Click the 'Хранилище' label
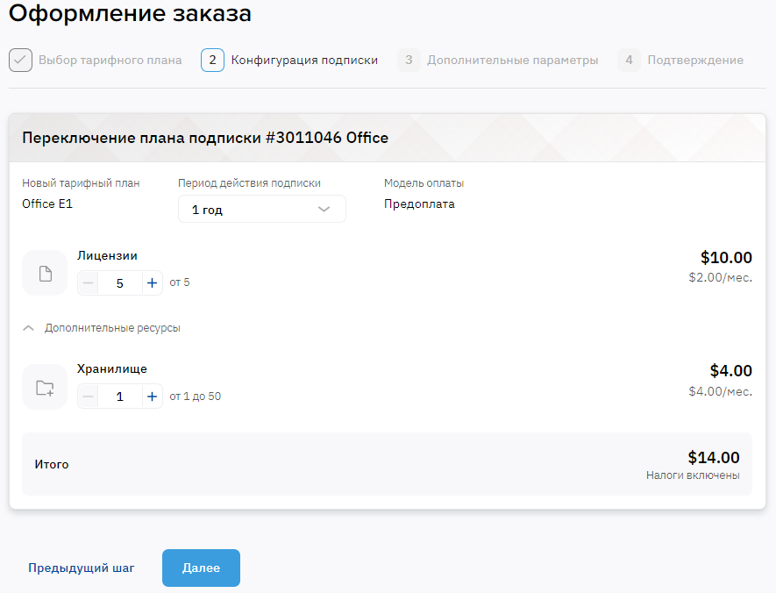 pos(112,368)
